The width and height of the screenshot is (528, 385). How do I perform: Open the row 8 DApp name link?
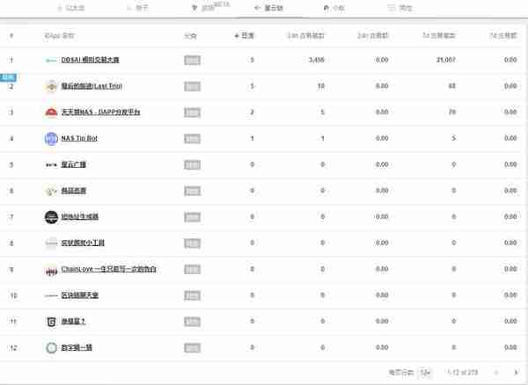coord(83,243)
